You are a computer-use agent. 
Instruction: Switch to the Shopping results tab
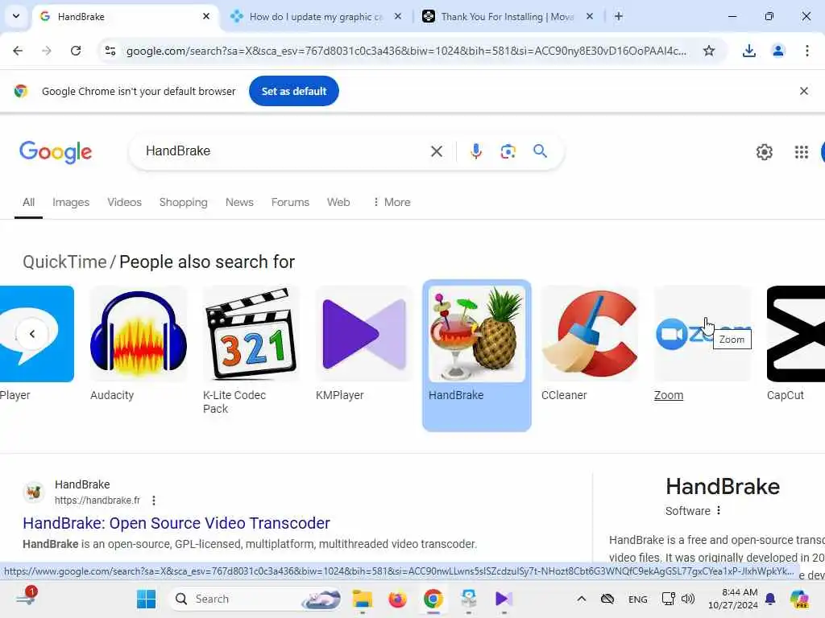pyautogui.click(x=183, y=202)
